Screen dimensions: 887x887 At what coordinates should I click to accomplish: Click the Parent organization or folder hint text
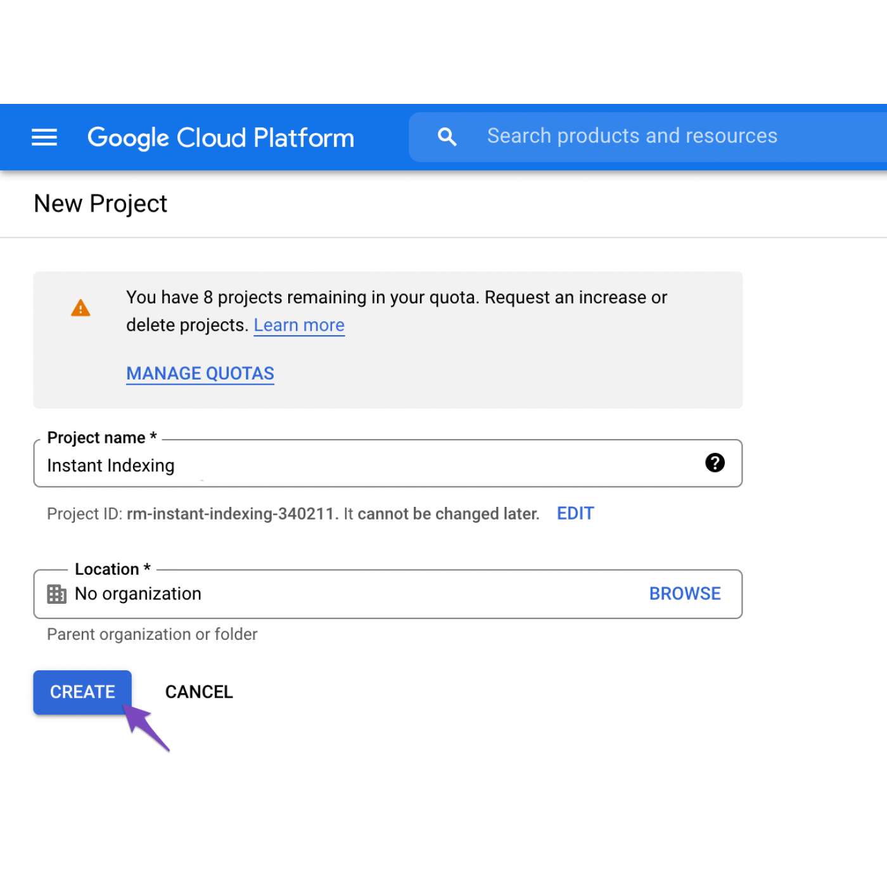point(152,634)
